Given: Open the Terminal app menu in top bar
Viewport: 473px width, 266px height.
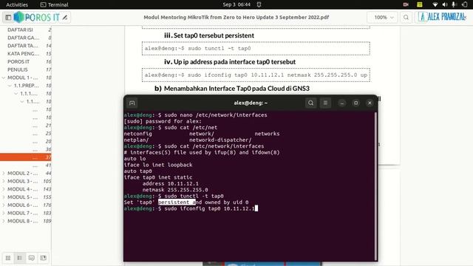Looking at the screenshot, I should click(54, 4).
